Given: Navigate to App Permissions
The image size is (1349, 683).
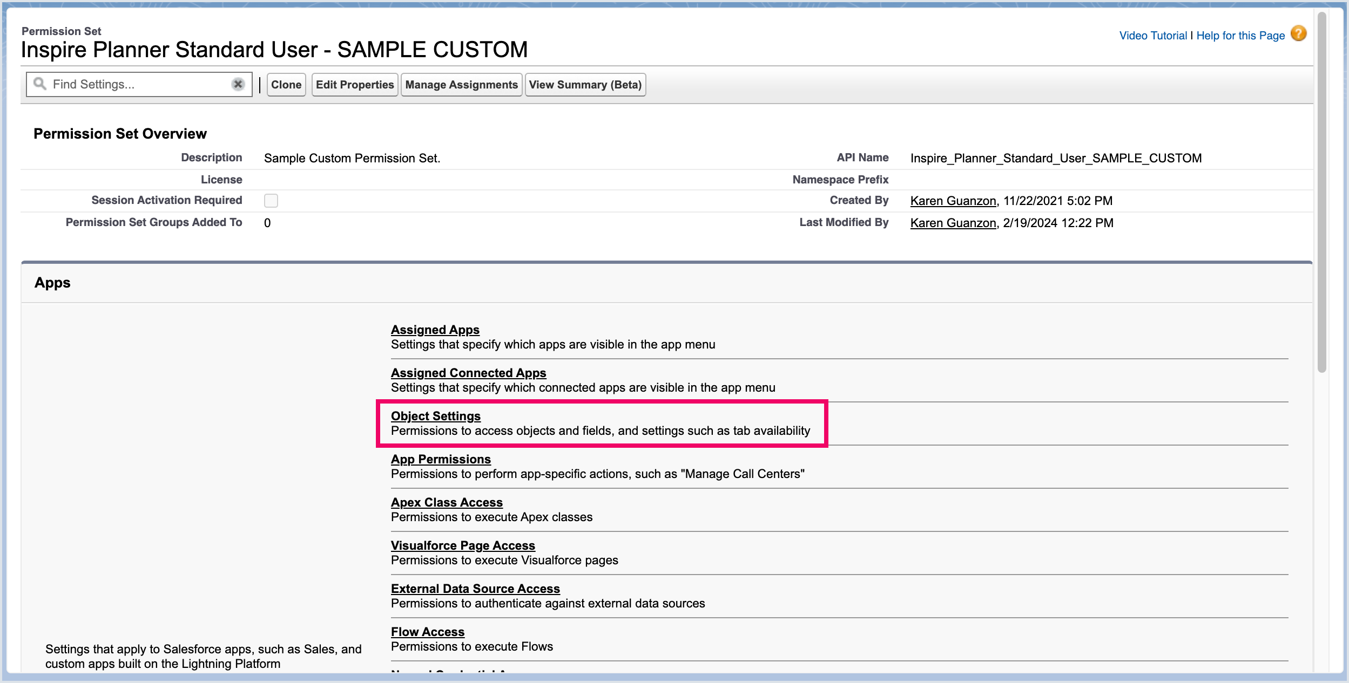Looking at the screenshot, I should click(x=441, y=459).
